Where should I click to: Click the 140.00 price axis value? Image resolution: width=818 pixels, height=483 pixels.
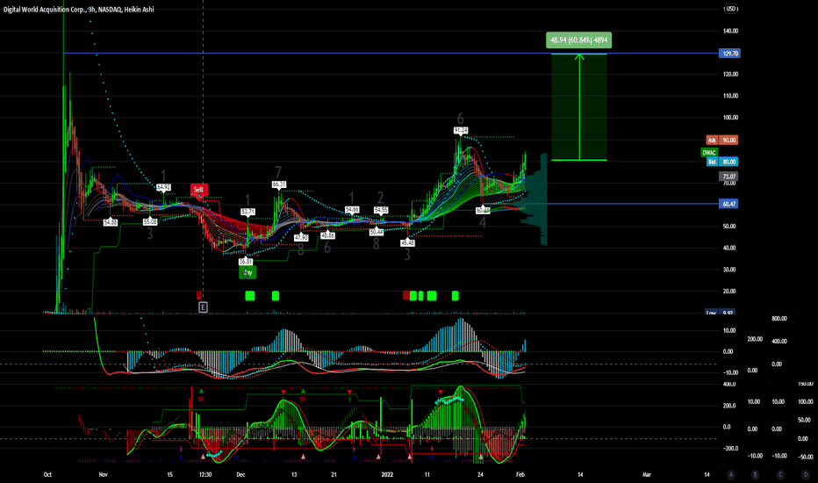[730, 31]
